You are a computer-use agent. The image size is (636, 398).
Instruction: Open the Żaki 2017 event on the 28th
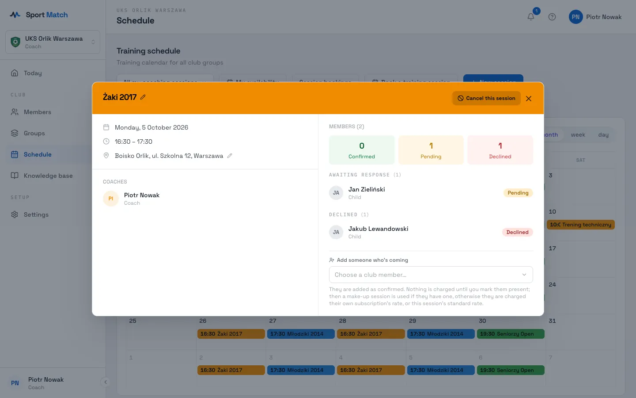point(371,334)
